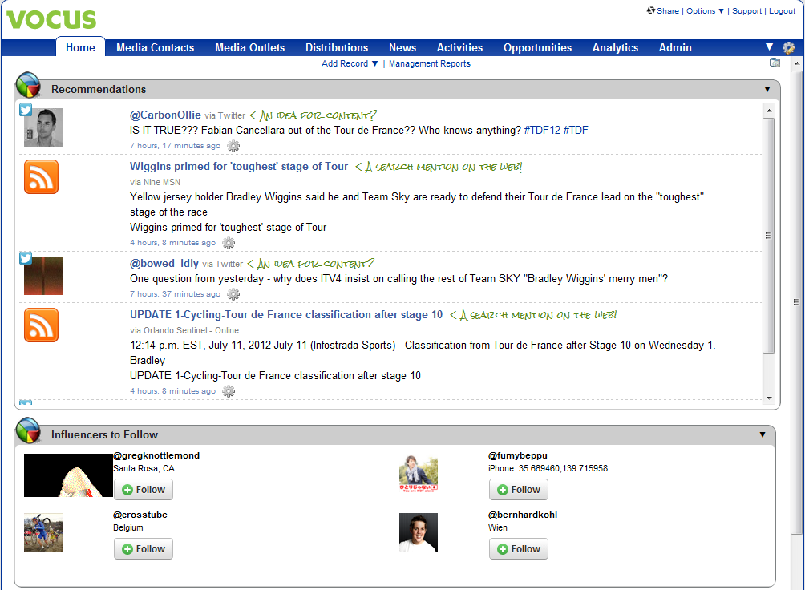The height and width of the screenshot is (590, 805).
Task: Open gear options for @bowed_idly tweet
Action: pyautogui.click(x=233, y=294)
